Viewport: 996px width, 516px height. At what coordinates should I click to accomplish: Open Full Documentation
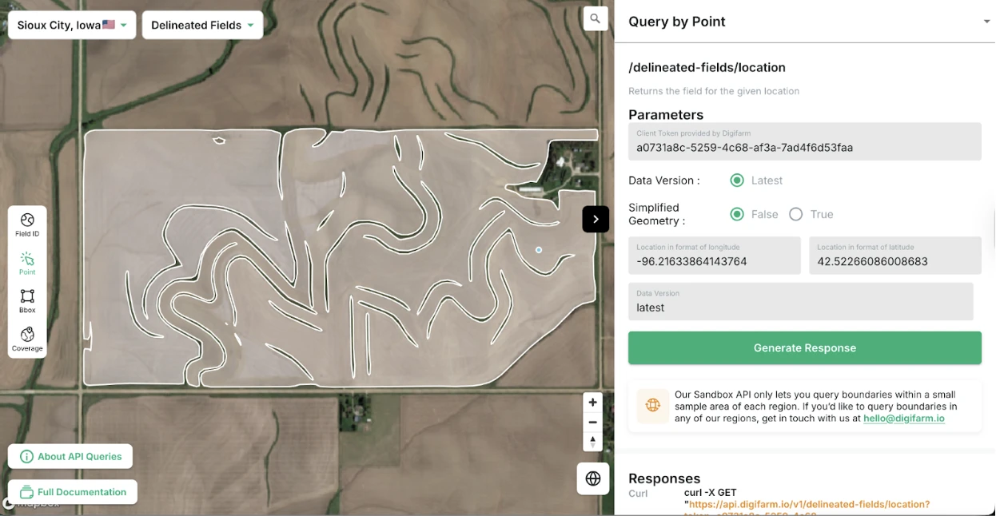coord(73,492)
